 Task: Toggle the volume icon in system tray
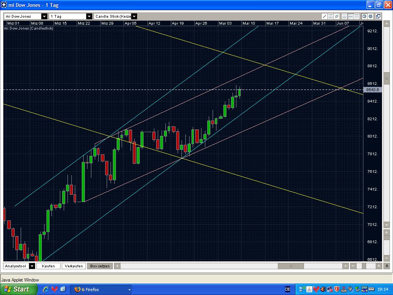point(323,289)
